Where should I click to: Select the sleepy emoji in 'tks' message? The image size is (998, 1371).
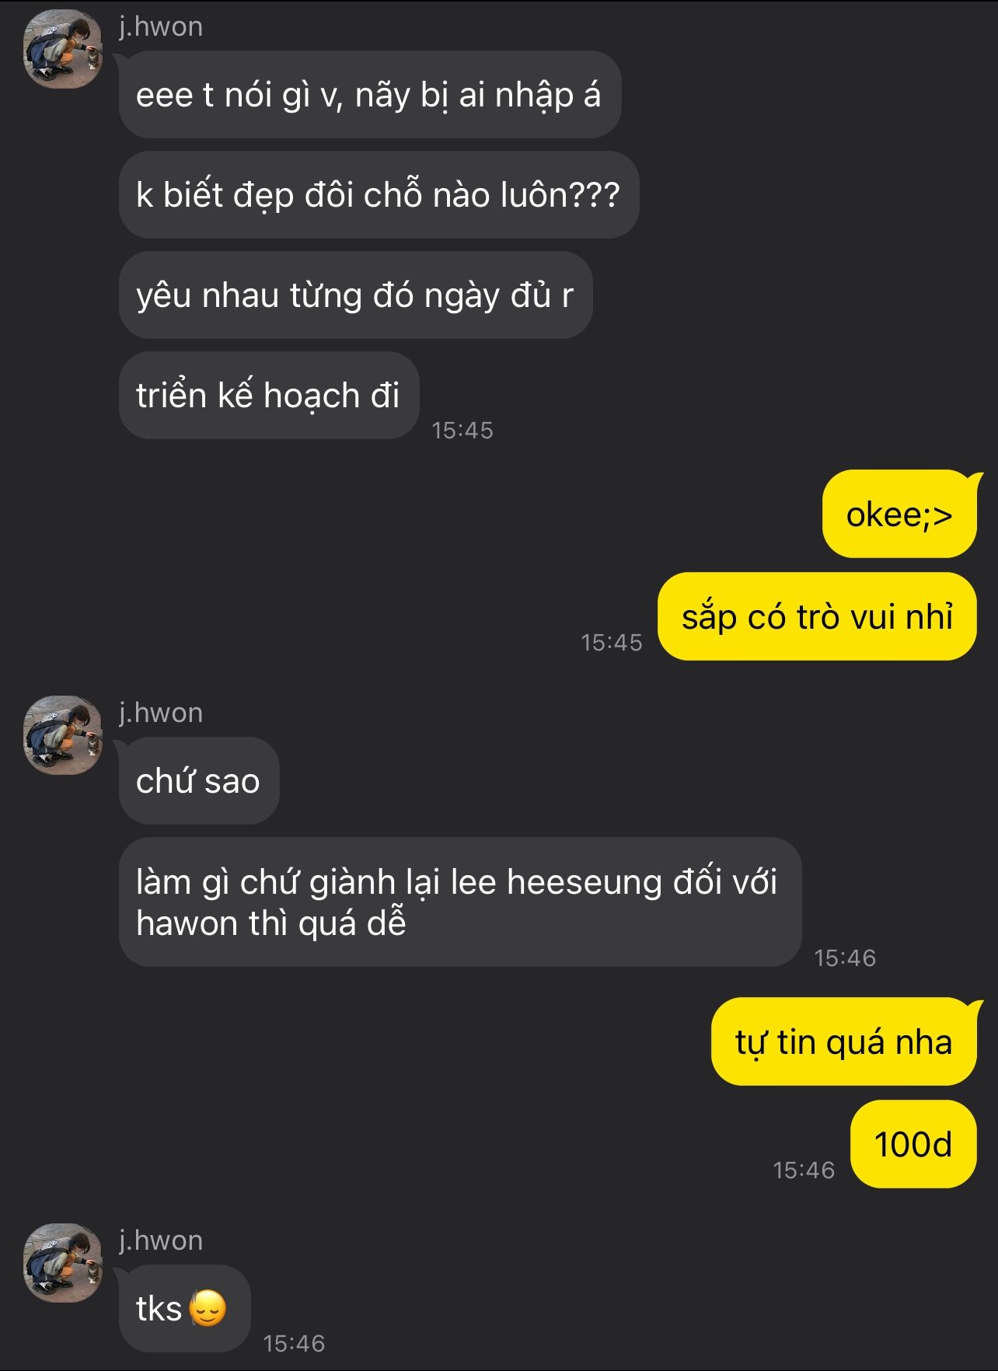pos(208,1308)
